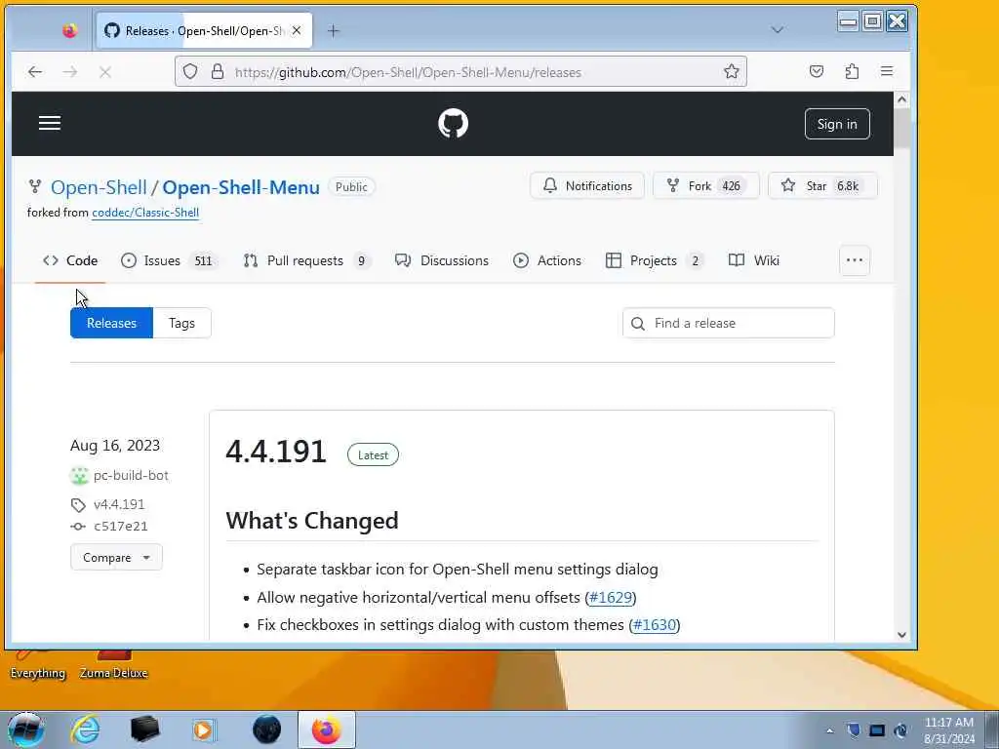Viewport: 999px width, 749px height.
Task: Open the Firefox application menu
Action: pos(887,71)
